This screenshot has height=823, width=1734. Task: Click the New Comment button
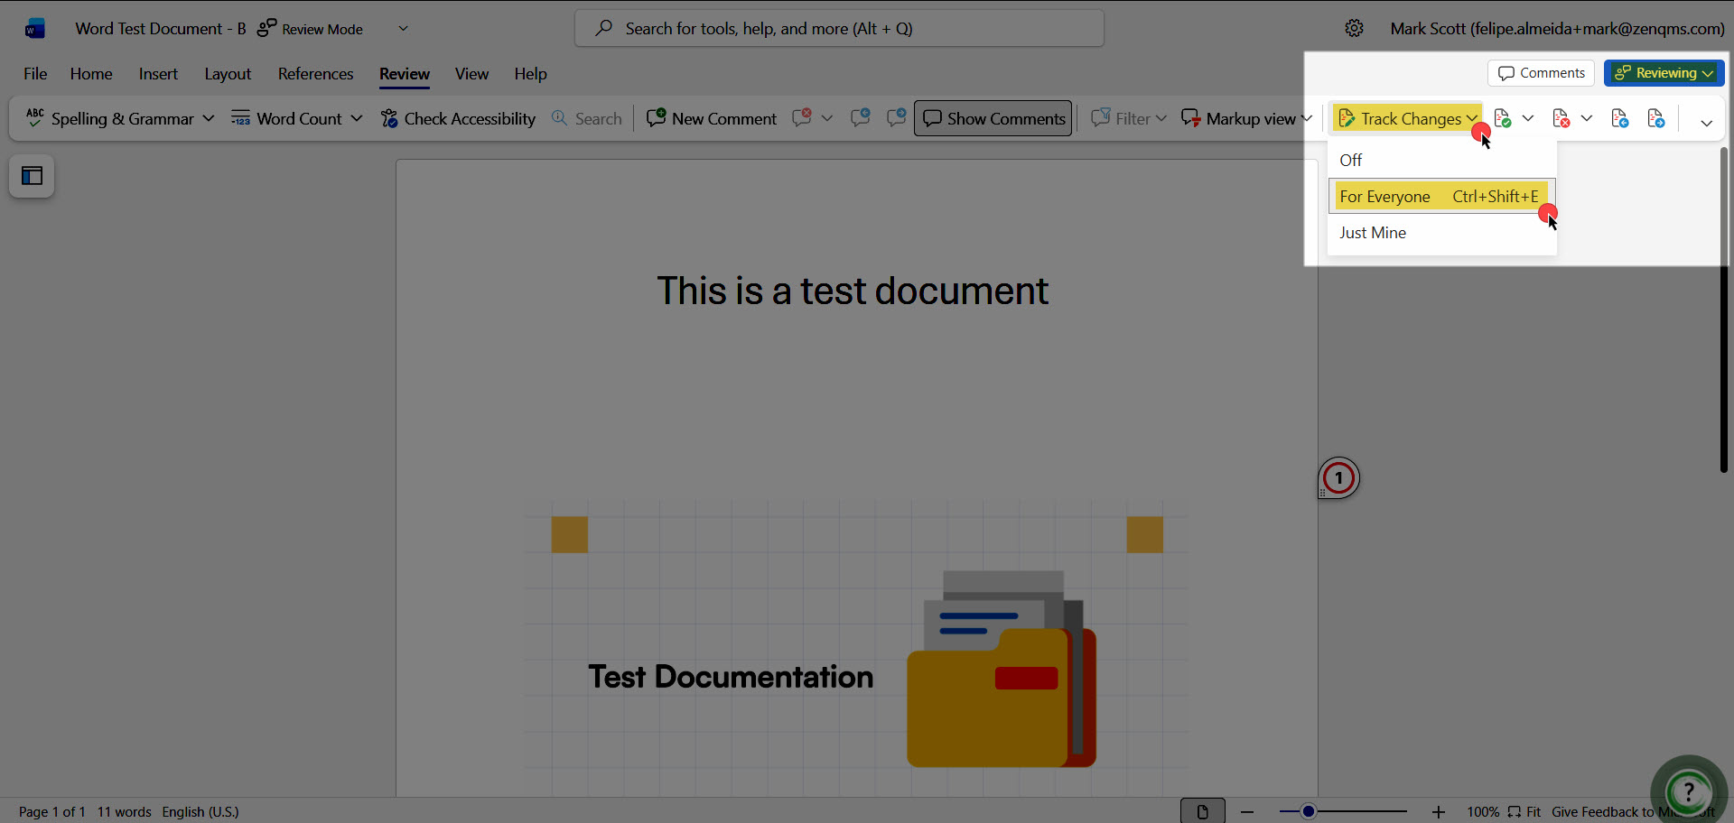[x=712, y=118]
